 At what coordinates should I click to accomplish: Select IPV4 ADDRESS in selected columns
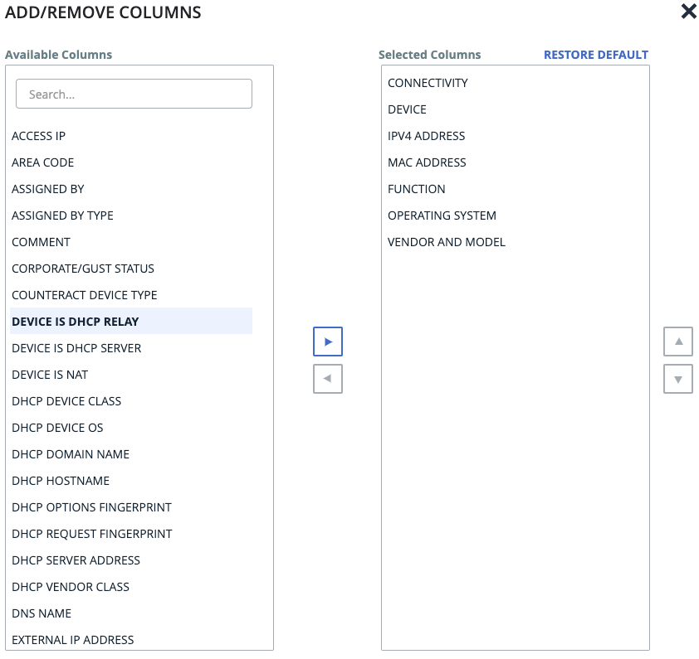pos(426,136)
